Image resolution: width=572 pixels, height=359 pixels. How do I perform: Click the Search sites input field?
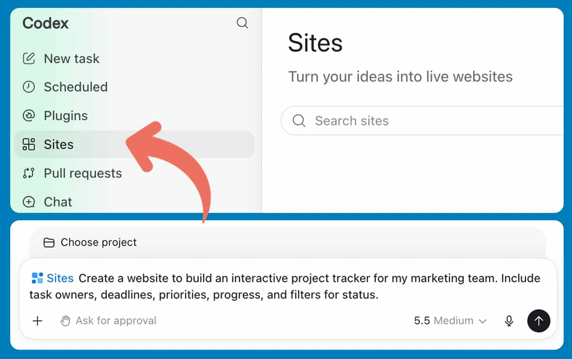(422, 121)
